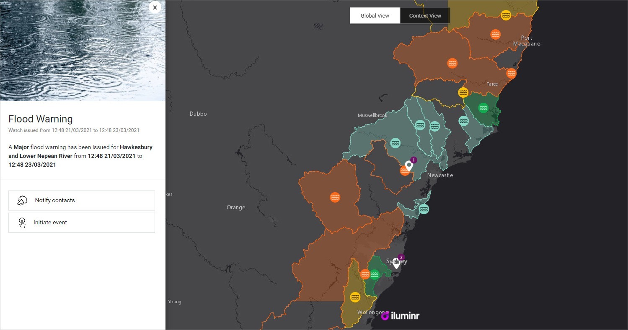Click 'Hawkesbury and Lower Nepean River' text
628x330 pixels.
pyautogui.click(x=80, y=152)
